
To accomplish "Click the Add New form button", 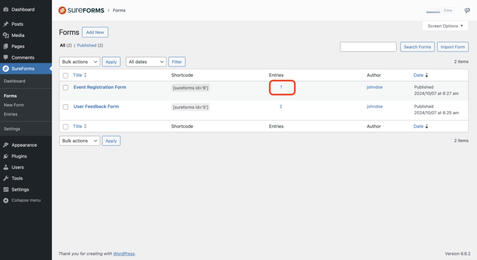I will (95, 32).
